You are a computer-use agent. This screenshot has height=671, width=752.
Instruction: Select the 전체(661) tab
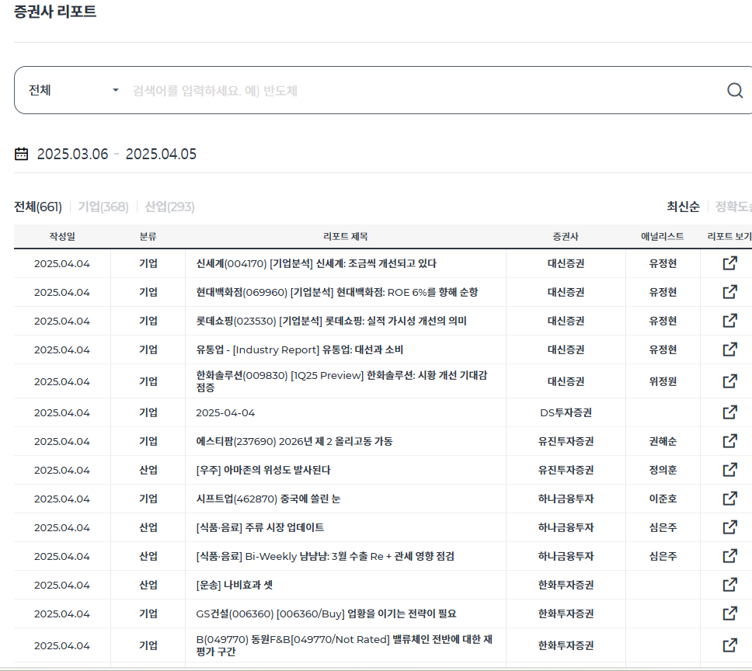coord(38,207)
